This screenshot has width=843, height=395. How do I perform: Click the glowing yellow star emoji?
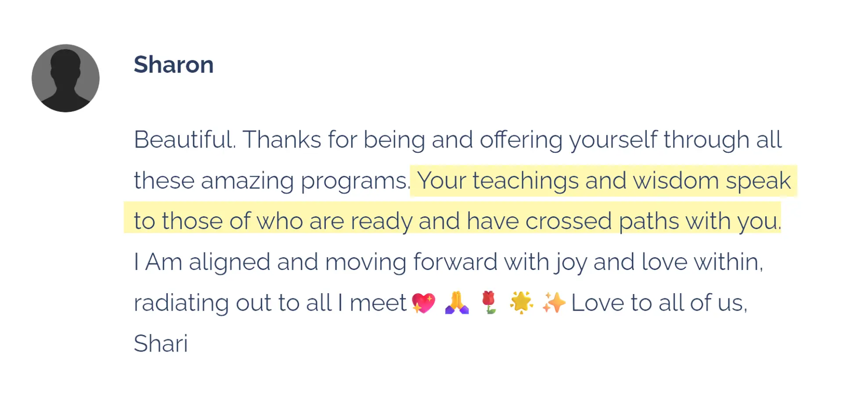(521, 302)
